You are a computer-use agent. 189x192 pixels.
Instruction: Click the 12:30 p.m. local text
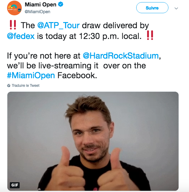110,36
